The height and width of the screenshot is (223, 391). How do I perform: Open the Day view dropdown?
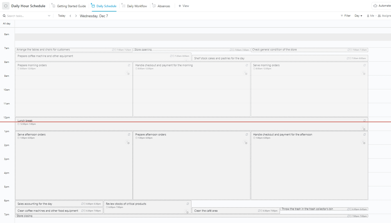click(x=358, y=16)
